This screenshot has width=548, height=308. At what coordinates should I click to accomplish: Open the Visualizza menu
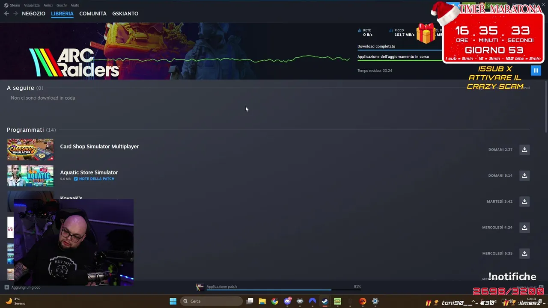click(x=32, y=5)
